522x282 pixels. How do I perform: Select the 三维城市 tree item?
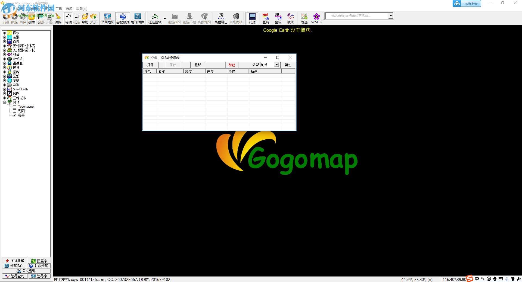point(20,98)
